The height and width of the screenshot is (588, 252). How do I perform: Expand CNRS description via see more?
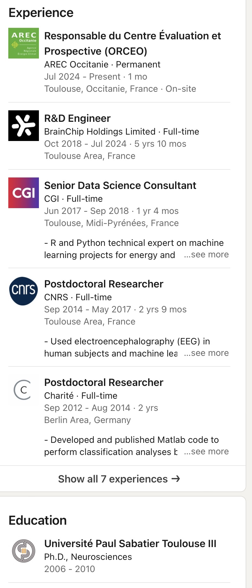[x=207, y=353]
